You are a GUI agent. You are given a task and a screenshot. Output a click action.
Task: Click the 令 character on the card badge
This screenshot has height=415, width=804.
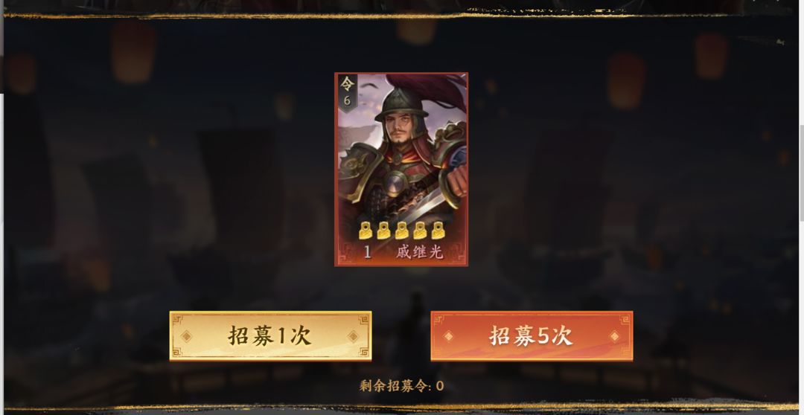(347, 83)
